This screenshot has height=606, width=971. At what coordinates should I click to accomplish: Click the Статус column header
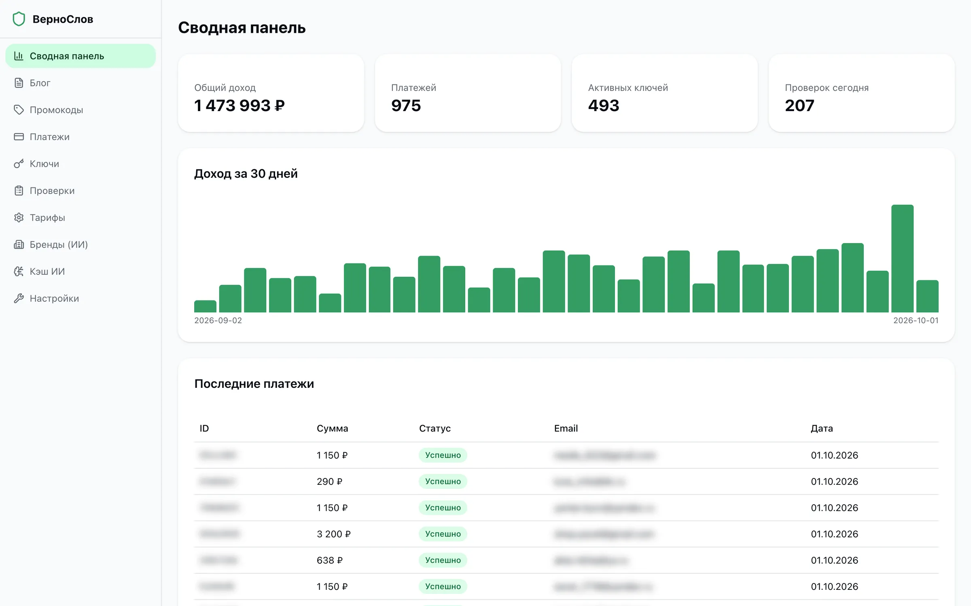[435, 428]
